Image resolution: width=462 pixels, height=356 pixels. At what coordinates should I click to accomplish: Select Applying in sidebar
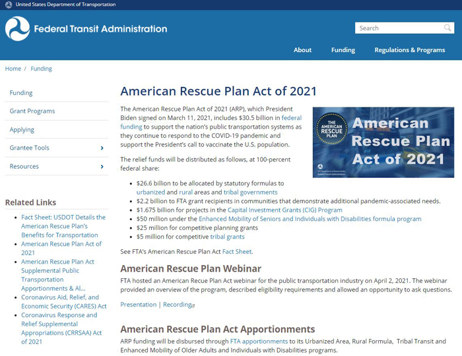(22, 129)
